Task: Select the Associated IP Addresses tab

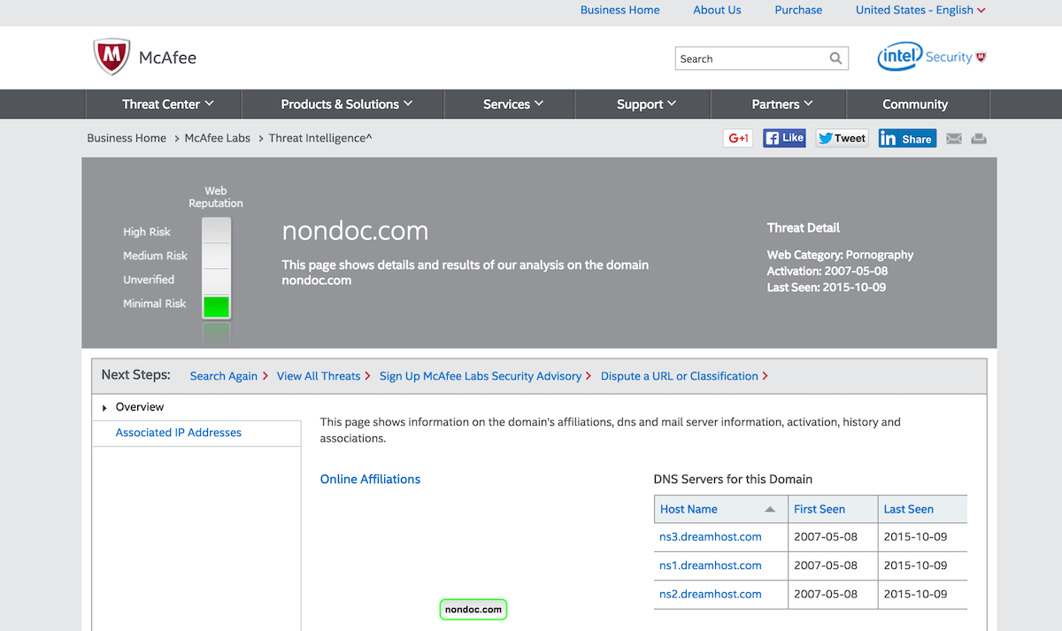Action: coord(179,433)
